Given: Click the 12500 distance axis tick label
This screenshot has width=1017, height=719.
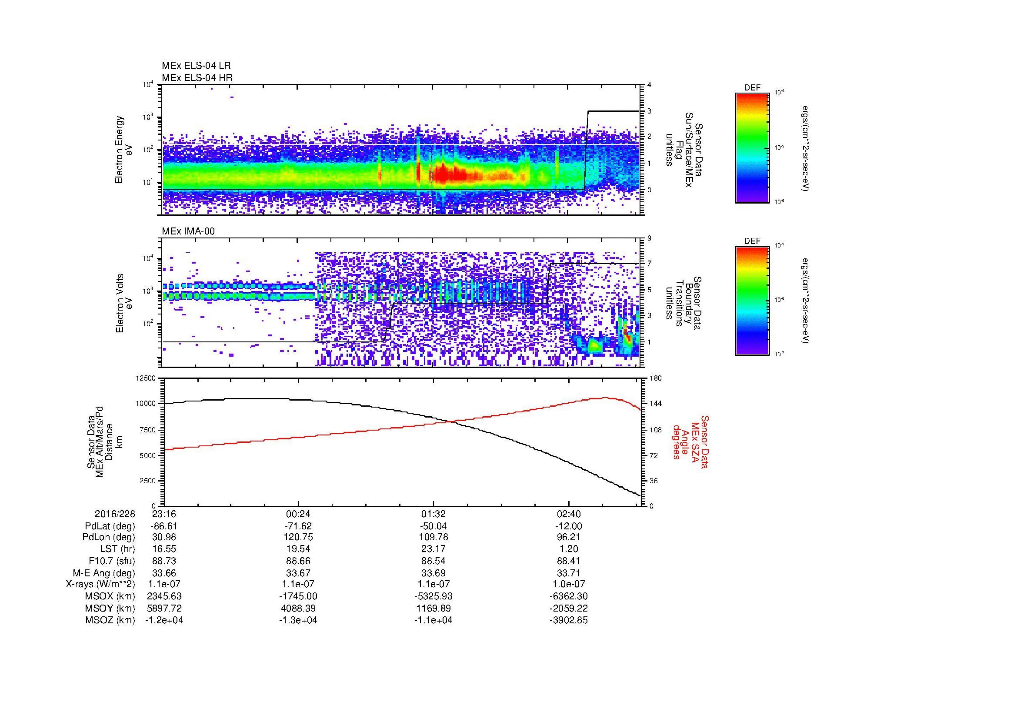Looking at the screenshot, I should tap(145, 378).
